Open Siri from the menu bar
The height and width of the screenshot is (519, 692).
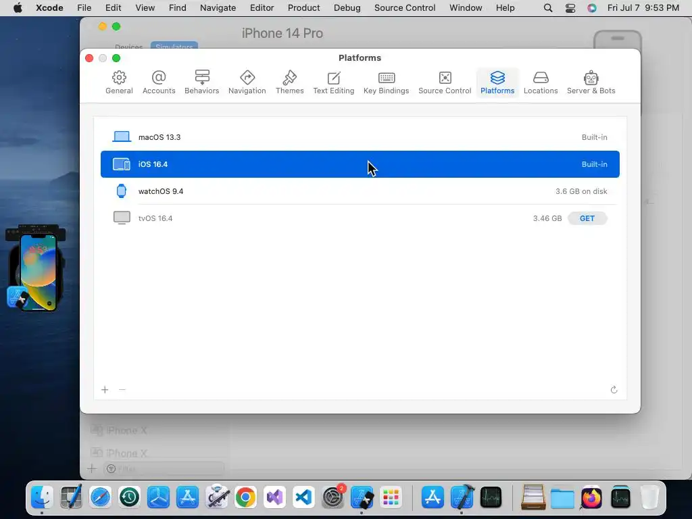click(592, 8)
